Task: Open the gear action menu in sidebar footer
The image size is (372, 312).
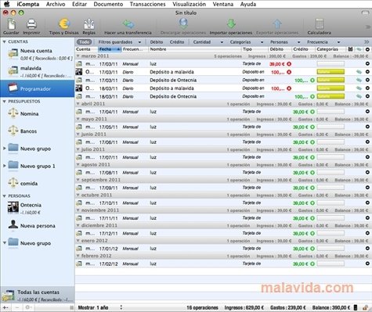Action: coord(28,307)
